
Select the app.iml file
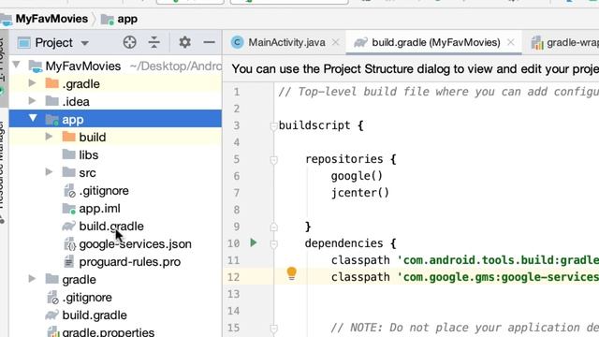tap(99, 209)
